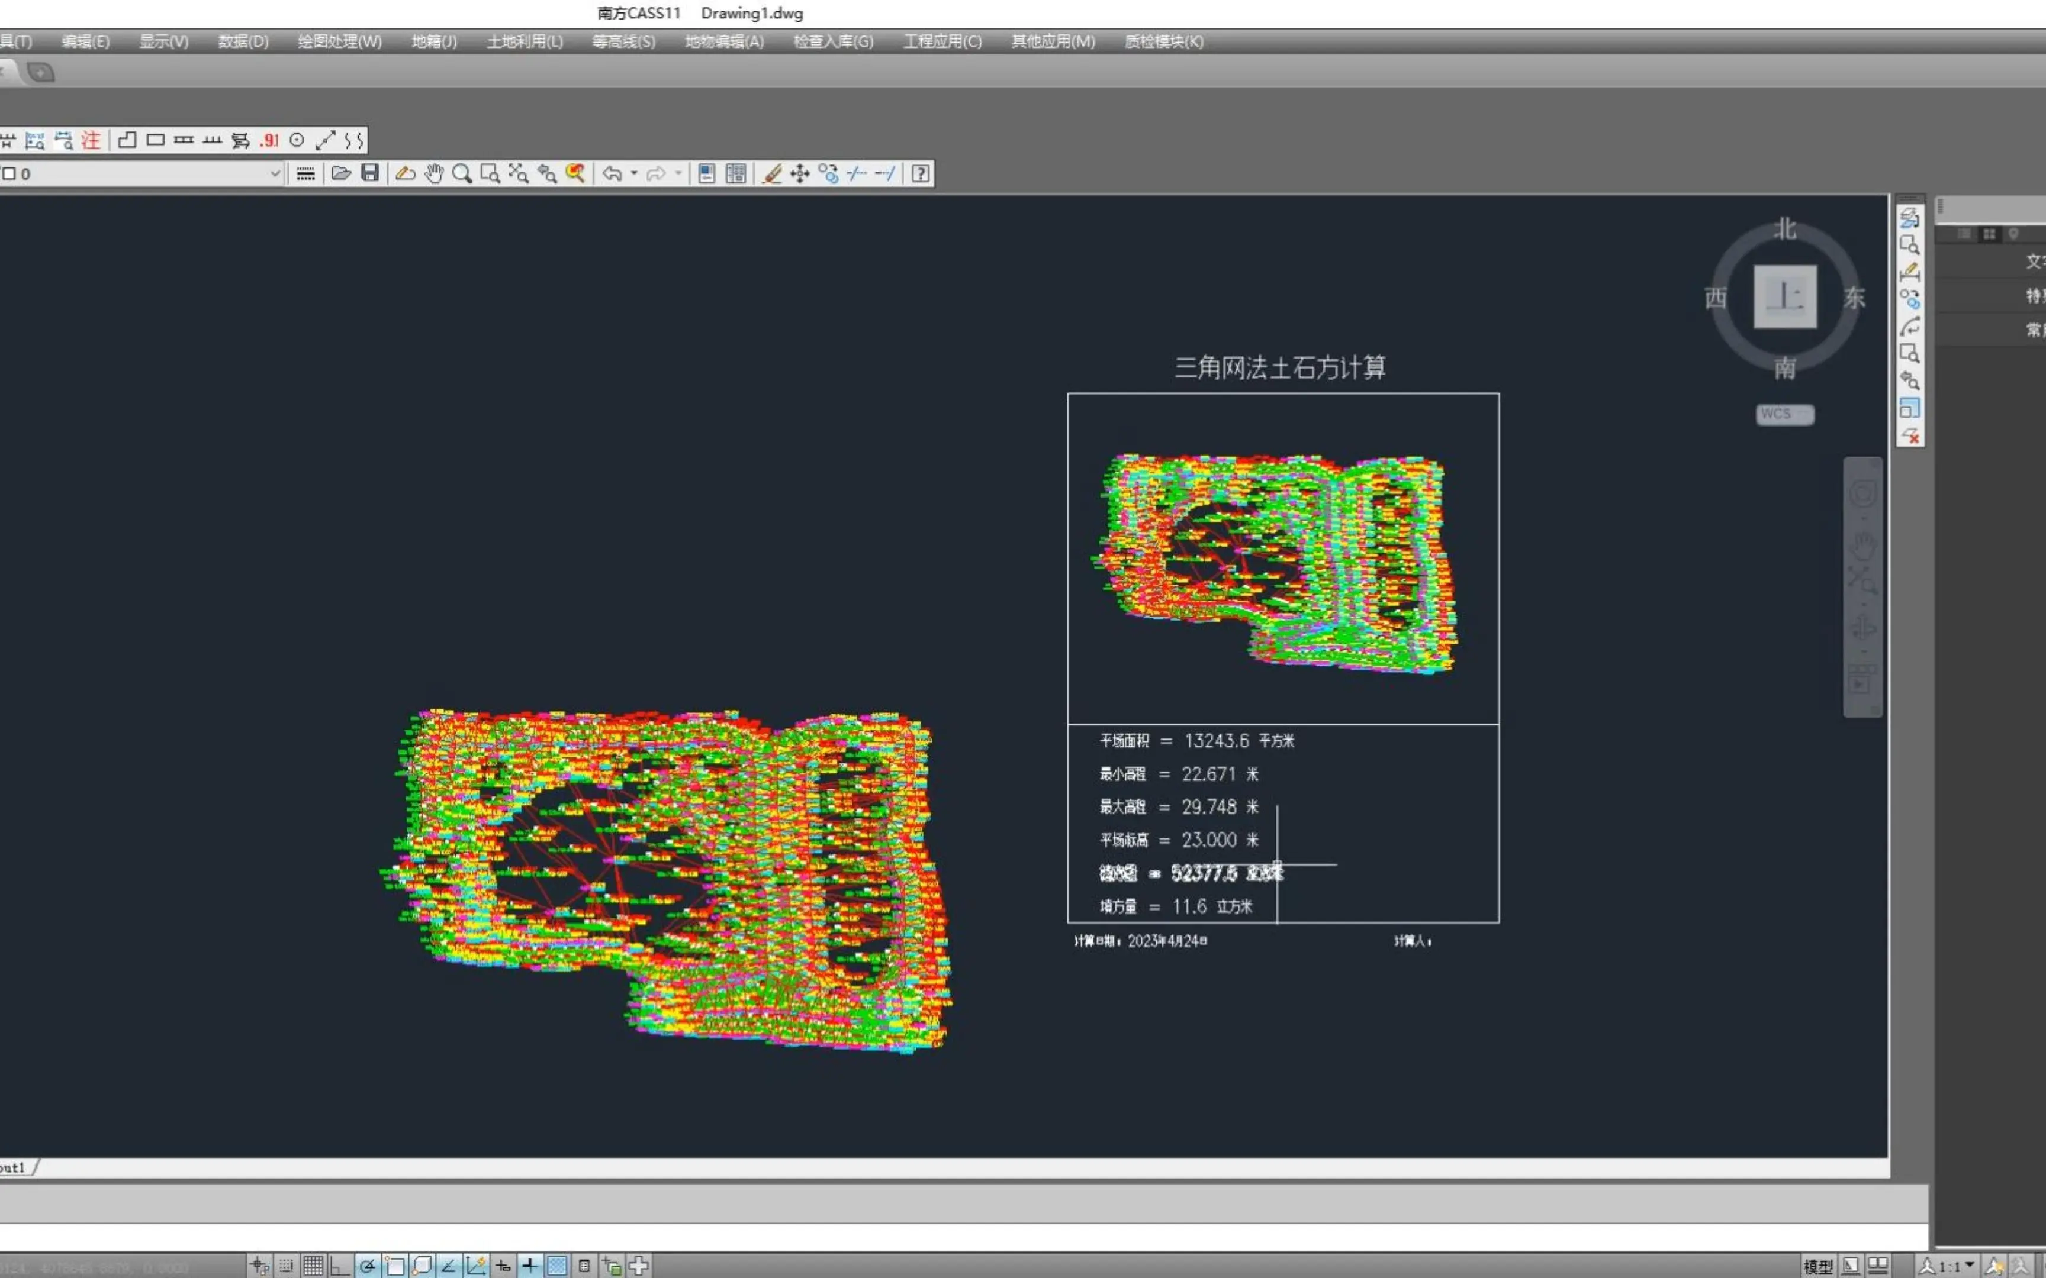
Task: Click the Trim icon with blue slashed line
Action: (857, 173)
